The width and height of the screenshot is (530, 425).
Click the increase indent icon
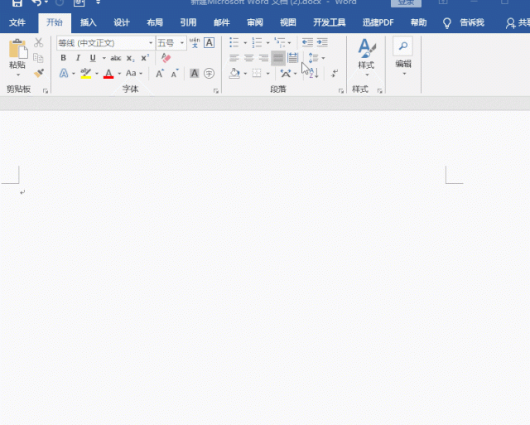(322, 42)
